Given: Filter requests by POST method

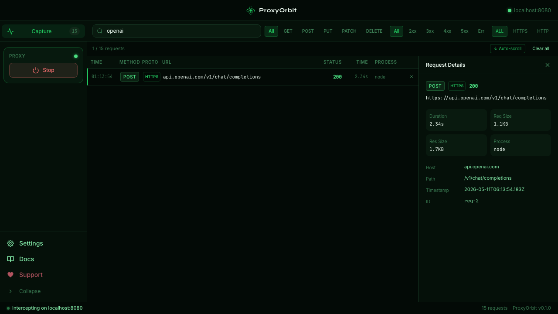Looking at the screenshot, I should 308,31.
